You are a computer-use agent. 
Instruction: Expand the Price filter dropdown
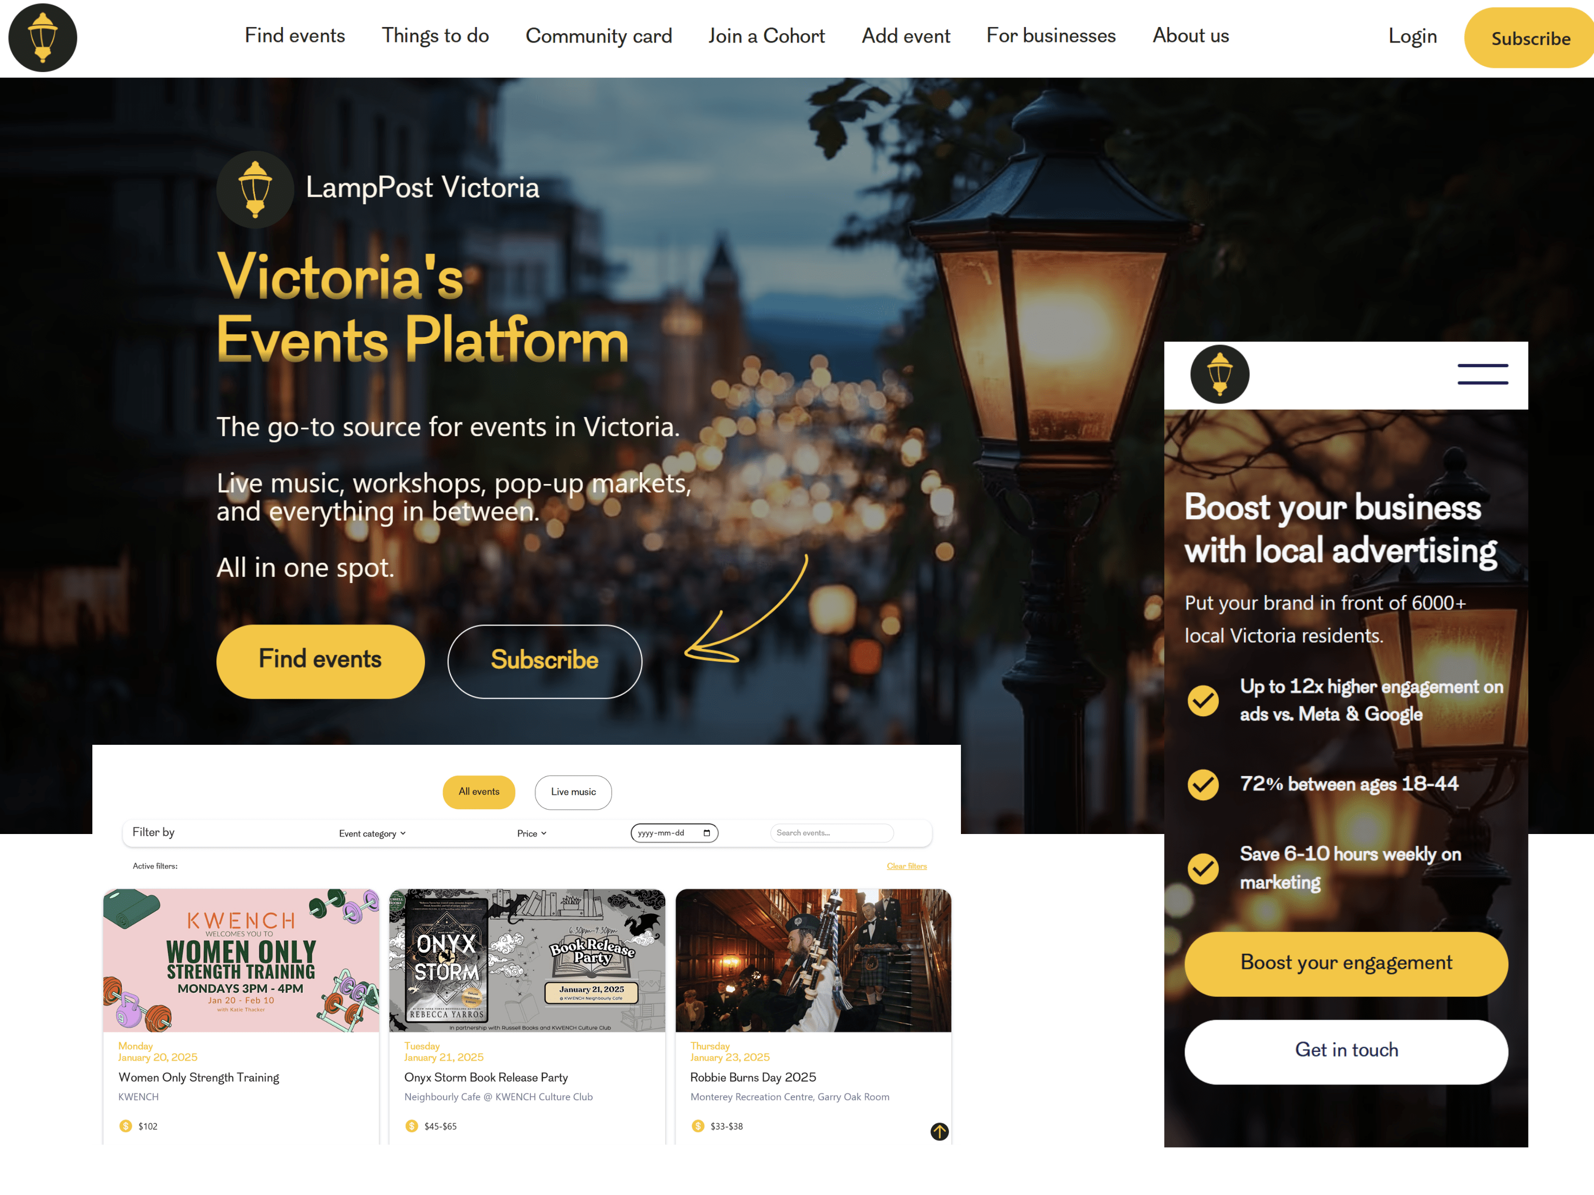[532, 833]
